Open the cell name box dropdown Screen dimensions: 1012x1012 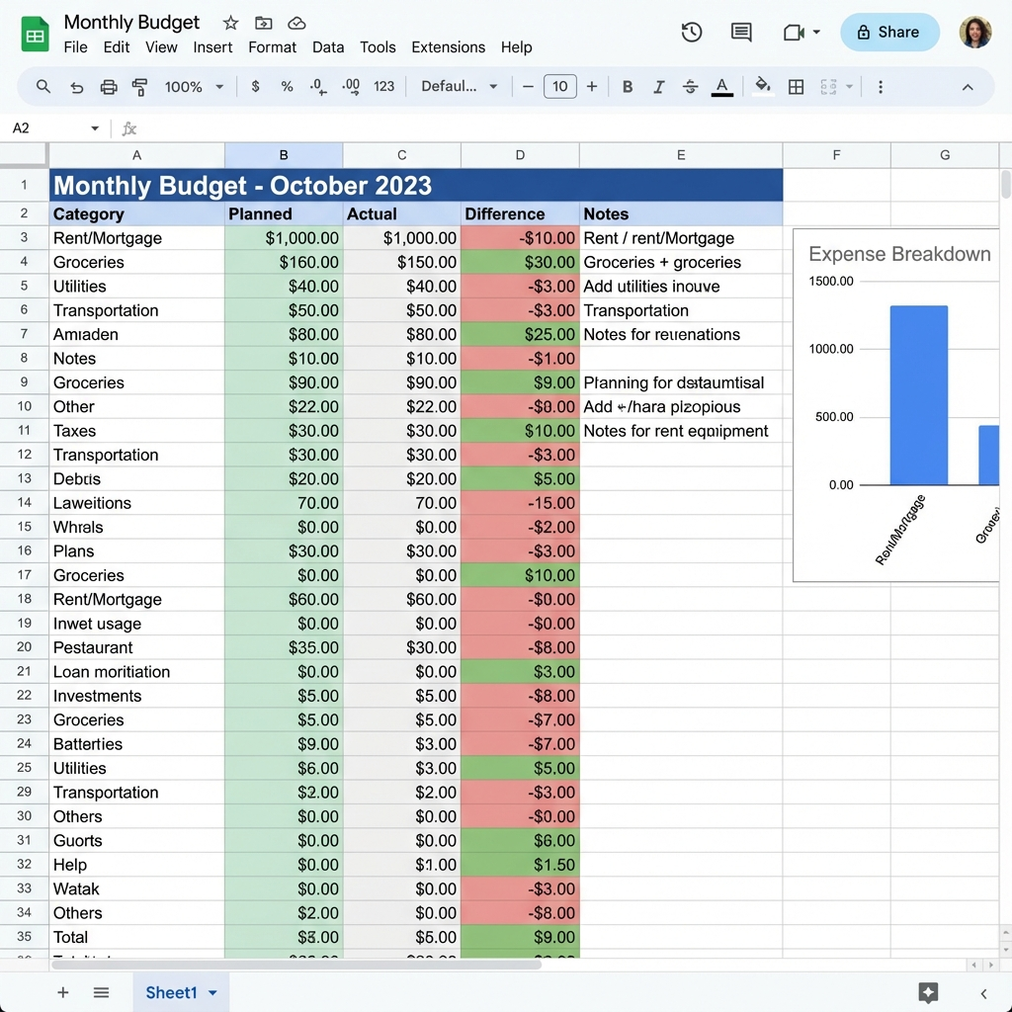pyautogui.click(x=94, y=128)
